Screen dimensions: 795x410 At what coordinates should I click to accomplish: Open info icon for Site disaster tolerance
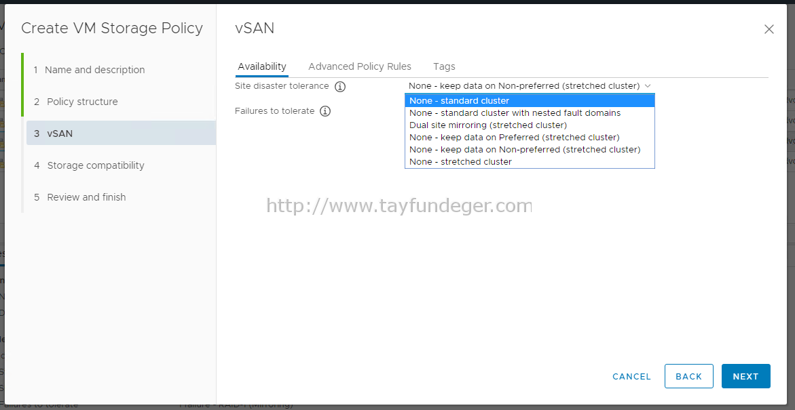(340, 87)
